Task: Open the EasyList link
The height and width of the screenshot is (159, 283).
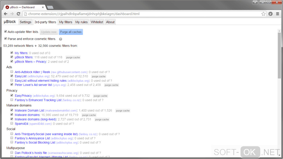Action: [21, 76]
